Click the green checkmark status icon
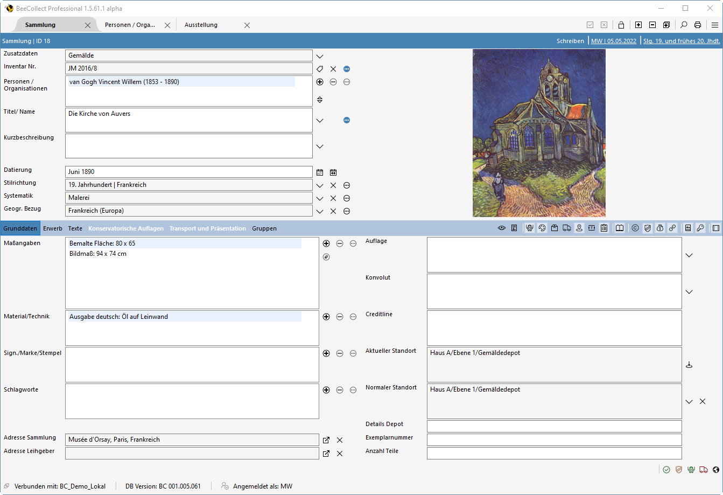723x495 pixels. click(x=666, y=470)
